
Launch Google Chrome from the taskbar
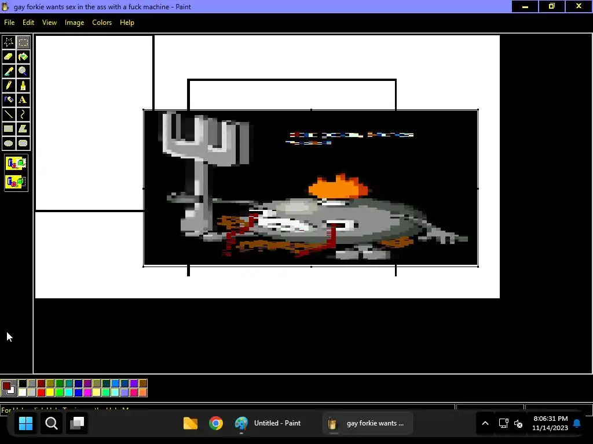pos(216,423)
